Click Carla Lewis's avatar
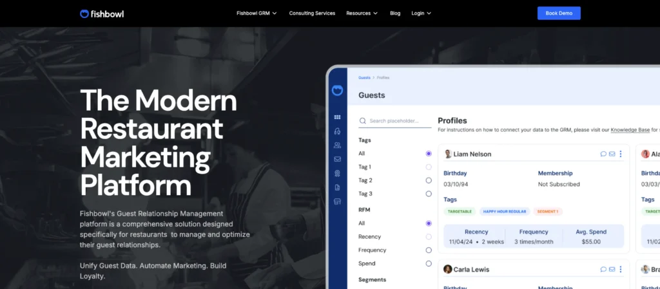Image resolution: width=660 pixels, height=289 pixels. (x=448, y=270)
